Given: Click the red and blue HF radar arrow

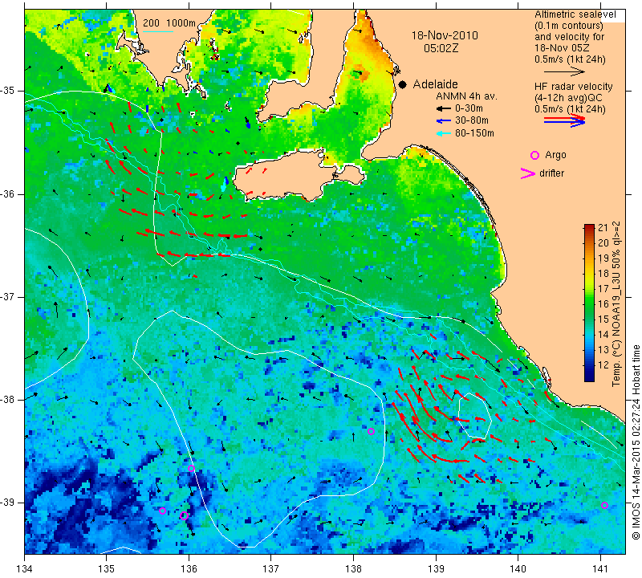Looking at the screenshot, I should pyautogui.click(x=564, y=120).
